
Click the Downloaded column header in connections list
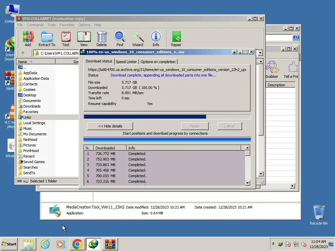110,148
